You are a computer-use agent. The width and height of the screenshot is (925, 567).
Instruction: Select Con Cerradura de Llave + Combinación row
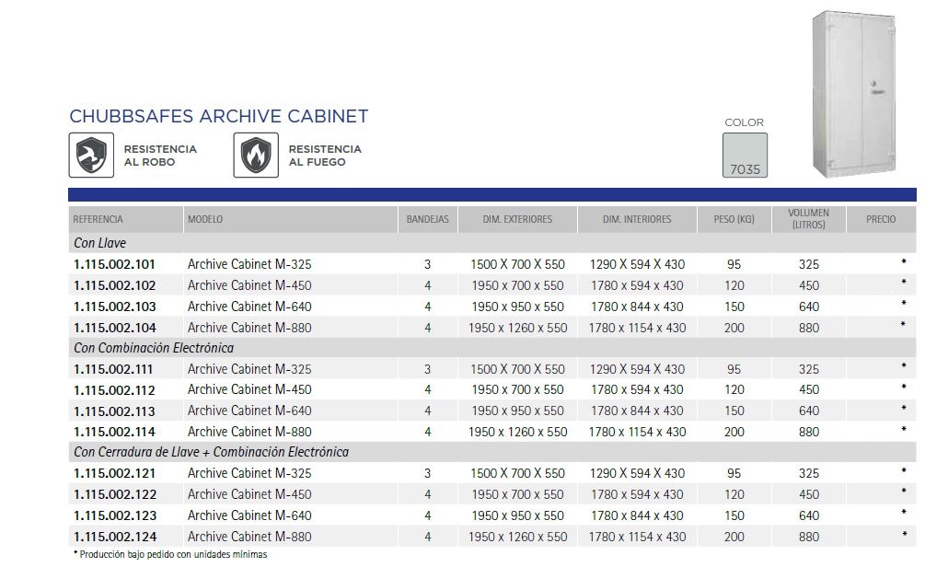(211, 452)
